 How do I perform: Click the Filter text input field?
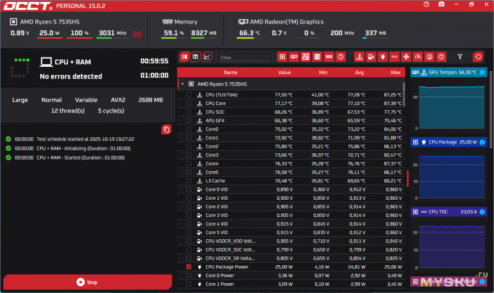245,57
